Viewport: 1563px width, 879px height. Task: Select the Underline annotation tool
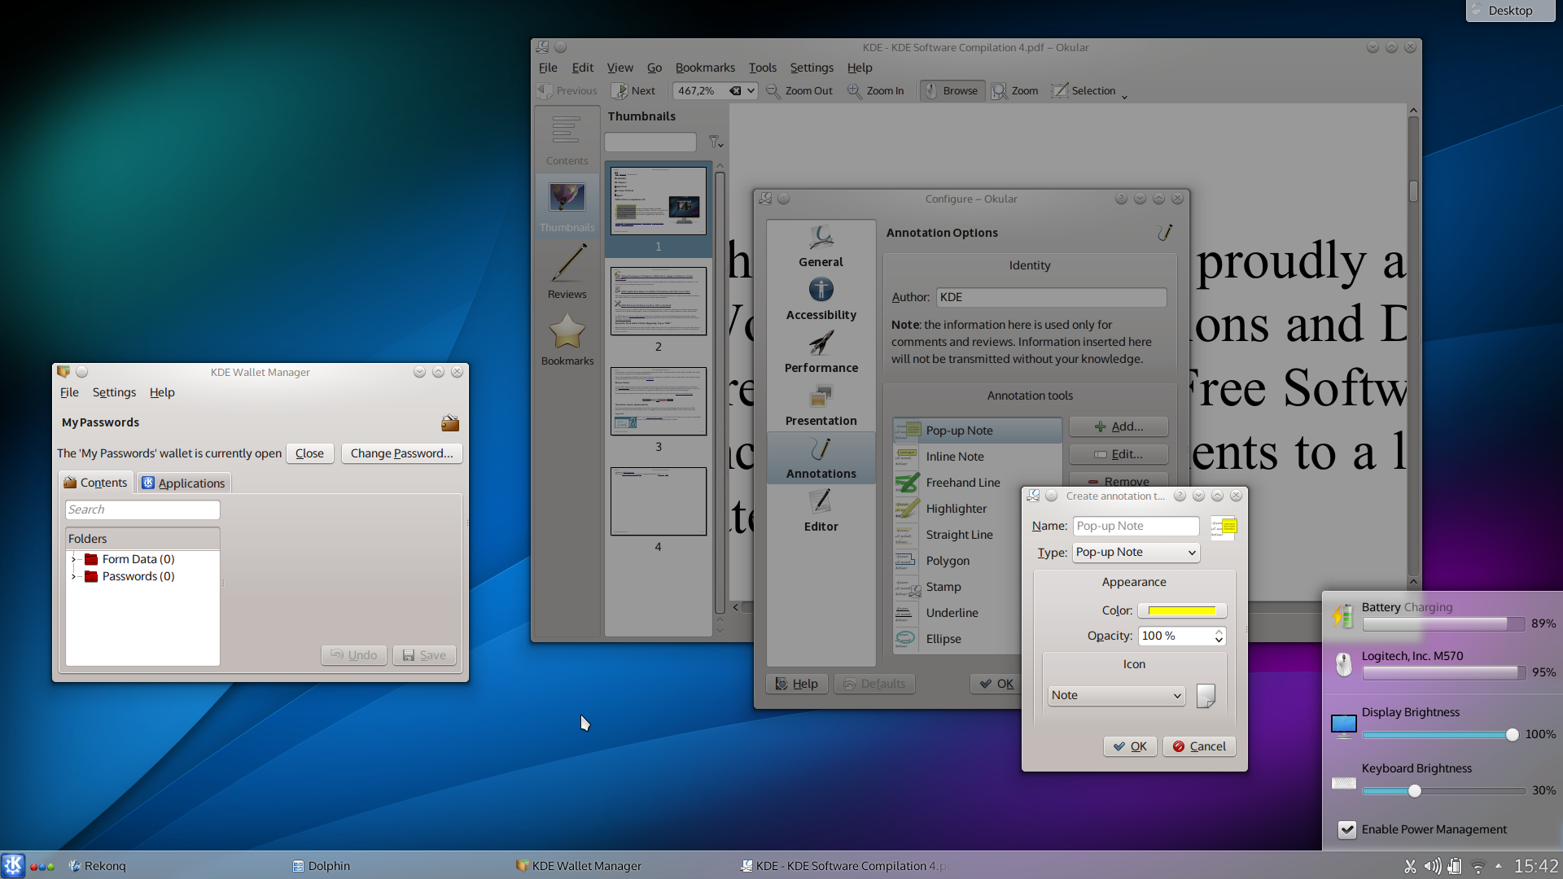[x=952, y=612]
